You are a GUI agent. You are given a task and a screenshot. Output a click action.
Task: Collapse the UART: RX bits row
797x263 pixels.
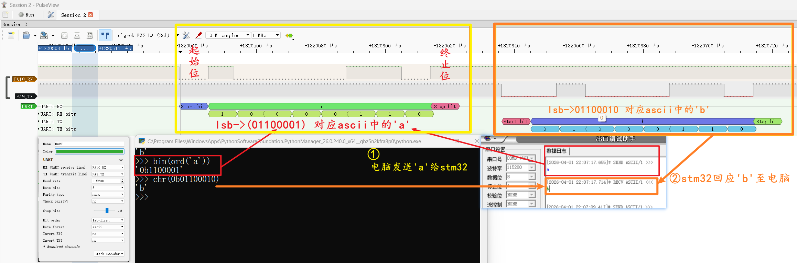39,114
